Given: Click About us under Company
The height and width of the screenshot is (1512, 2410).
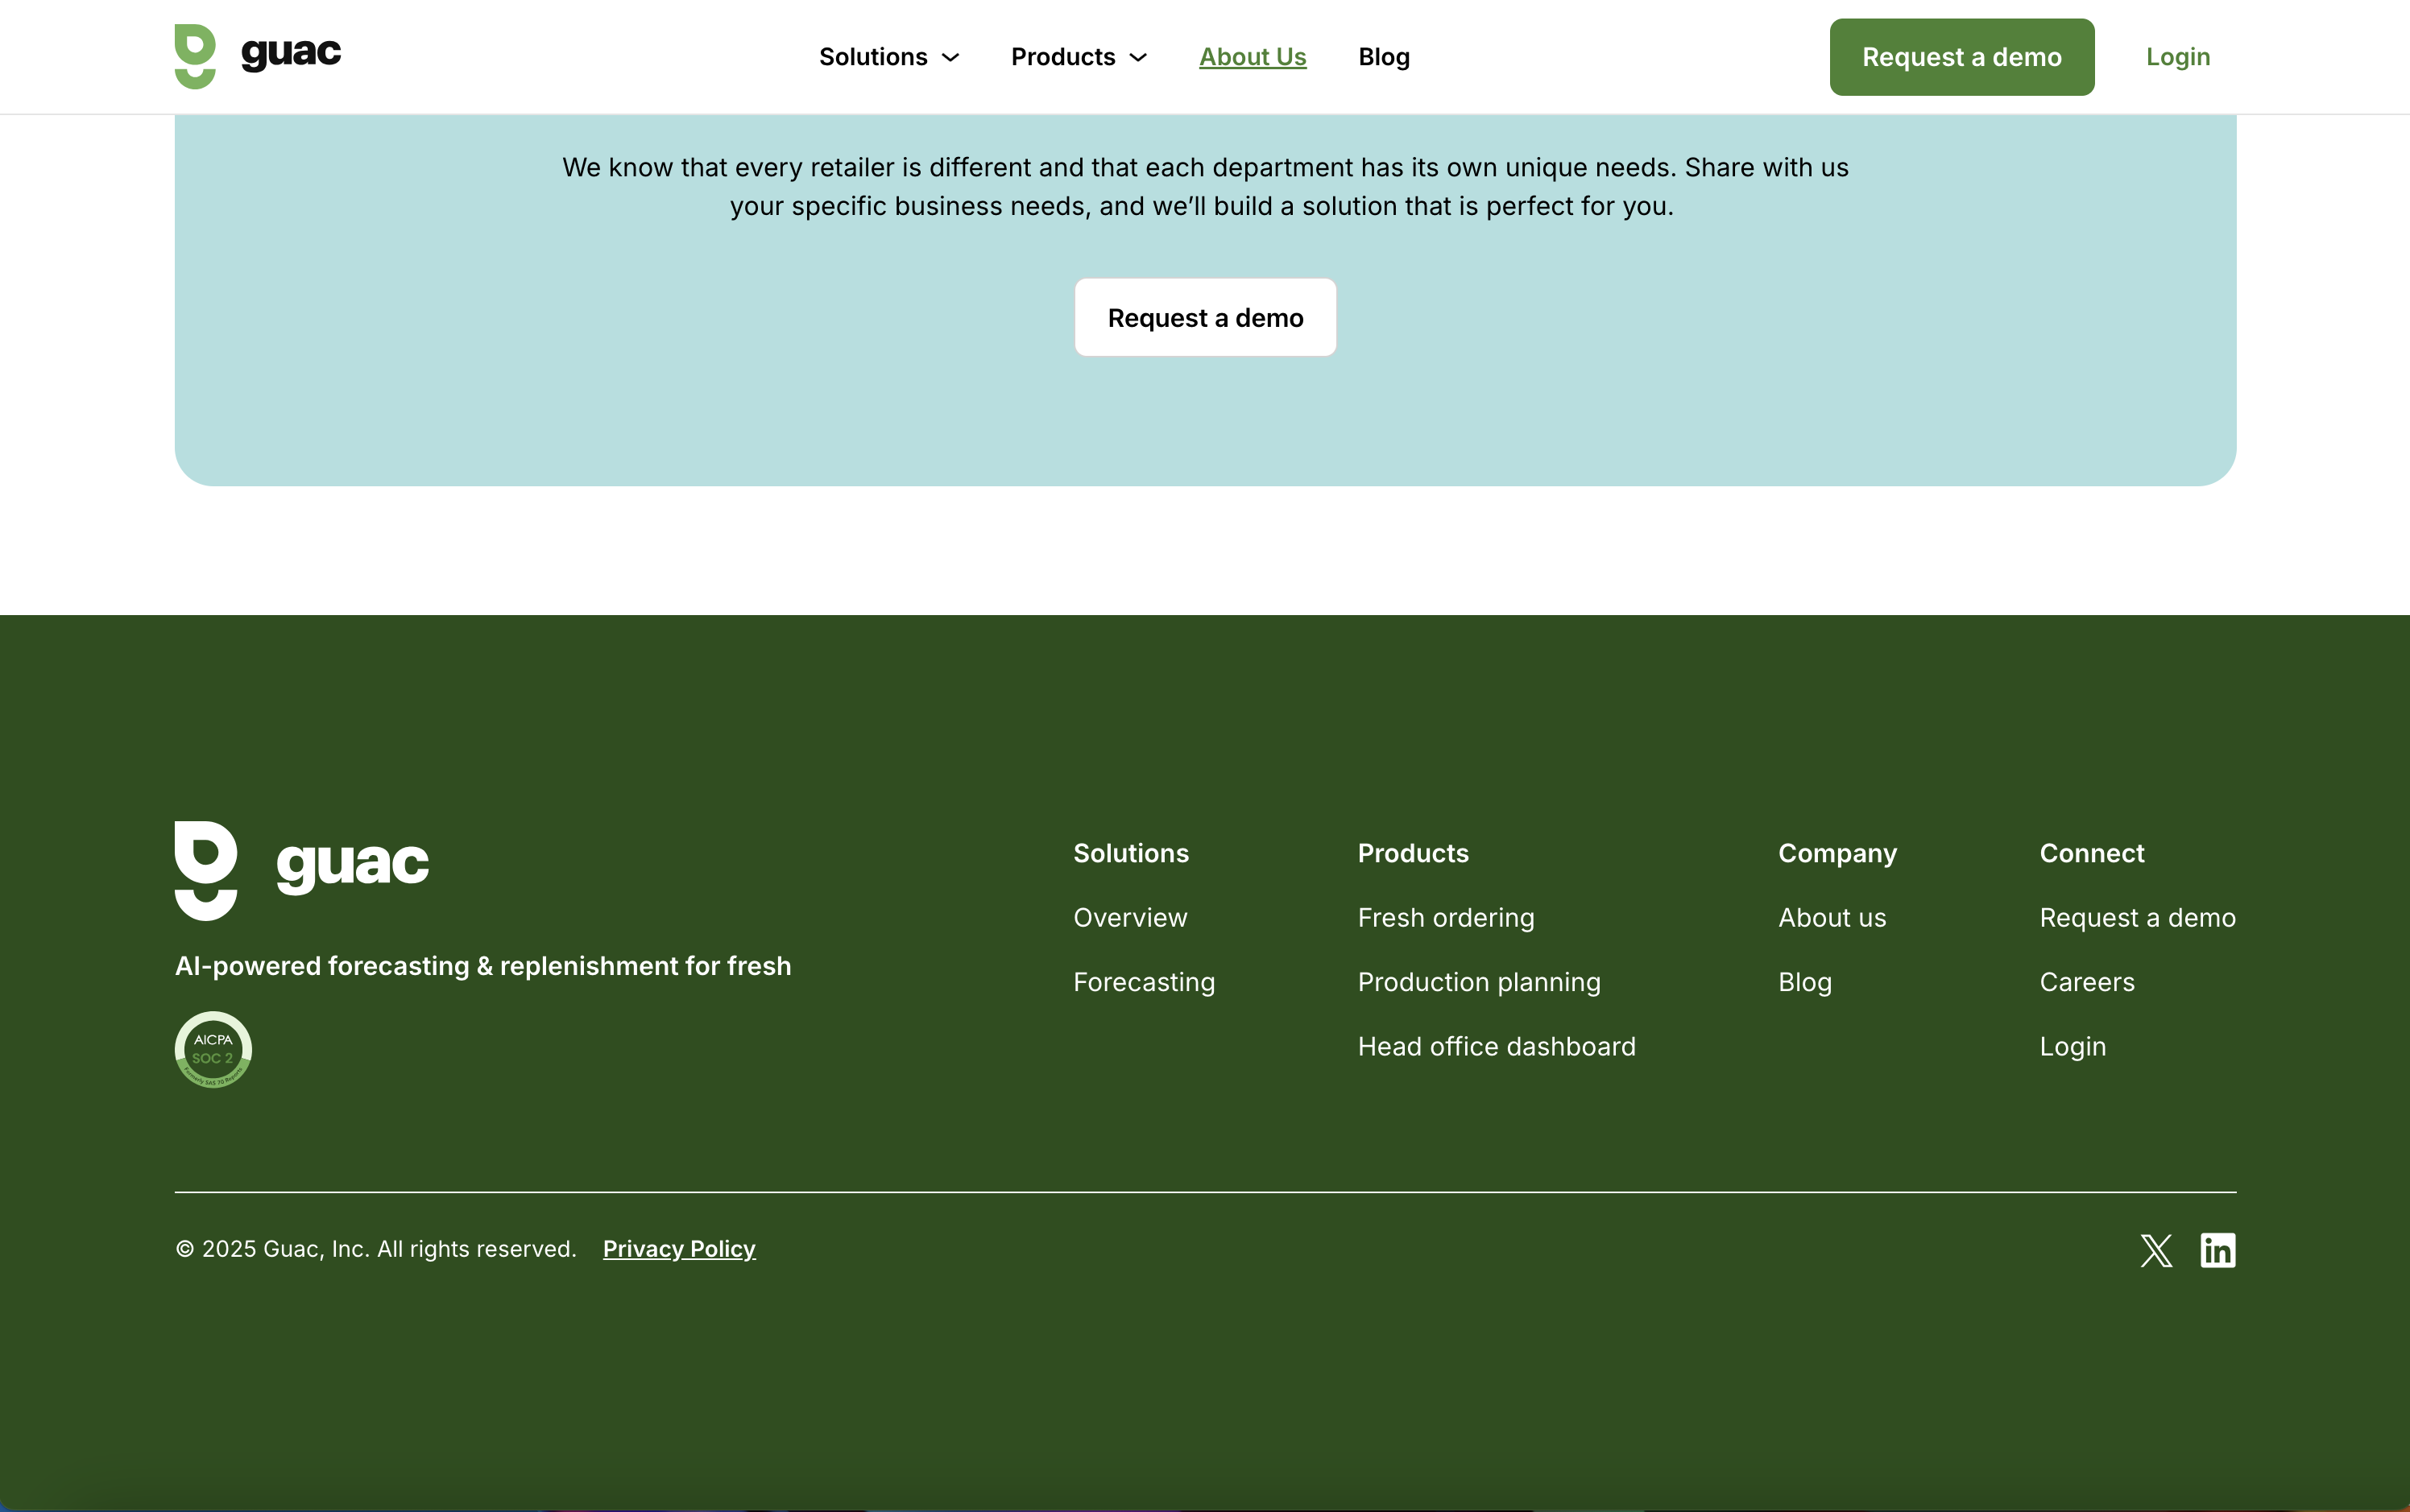Looking at the screenshot, I should tap(1832, 918).
